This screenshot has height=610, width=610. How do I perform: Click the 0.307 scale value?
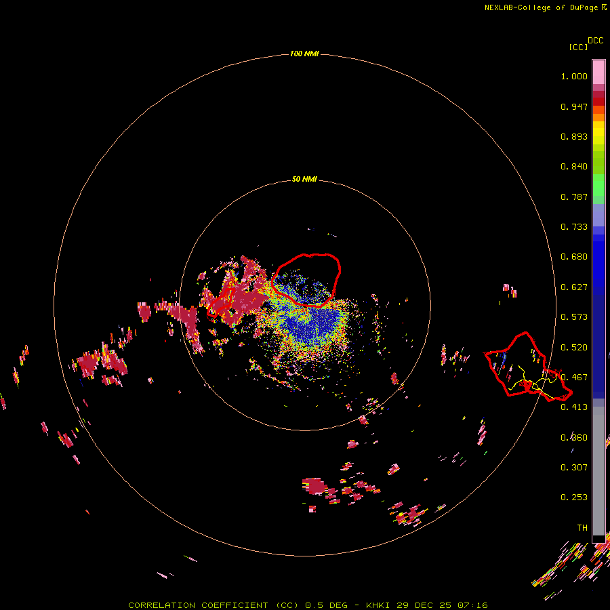574,468
